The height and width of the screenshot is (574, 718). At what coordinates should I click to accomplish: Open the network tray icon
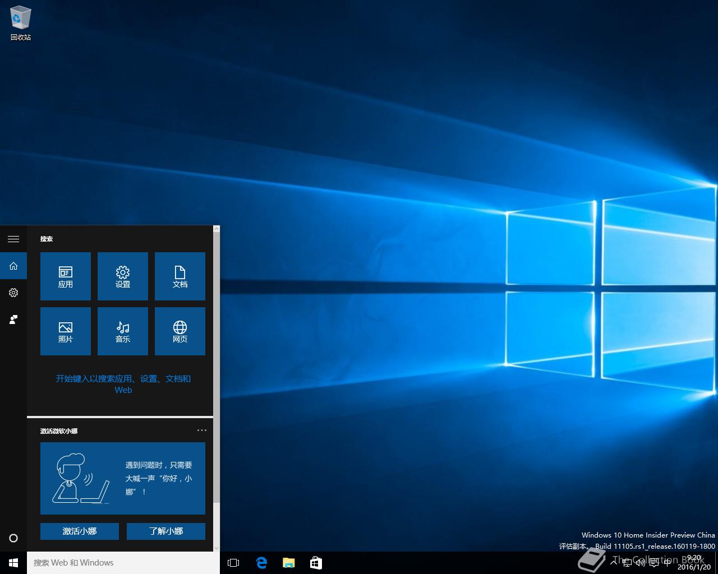[627, 563]
